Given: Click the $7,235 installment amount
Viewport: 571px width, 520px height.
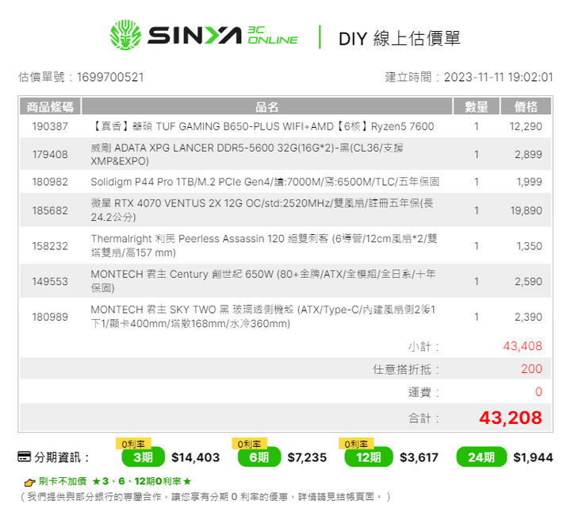Looking at the screenshot, I should click(307, 457).
